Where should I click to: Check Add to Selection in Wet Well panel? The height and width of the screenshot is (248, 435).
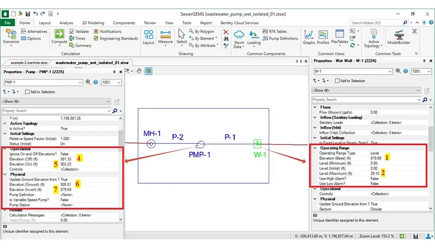pyautogui.click(x=338, y=81)
